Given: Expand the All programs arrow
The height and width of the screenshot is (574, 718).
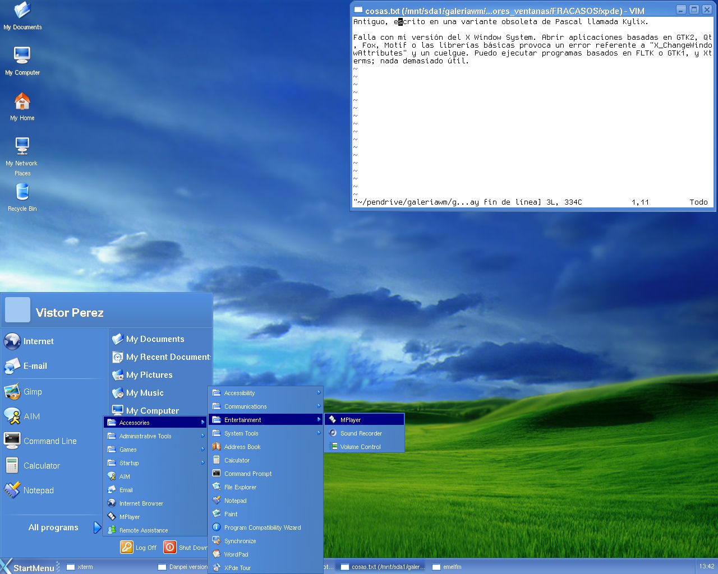Looking at the screenshot, I should coord(97,527).
